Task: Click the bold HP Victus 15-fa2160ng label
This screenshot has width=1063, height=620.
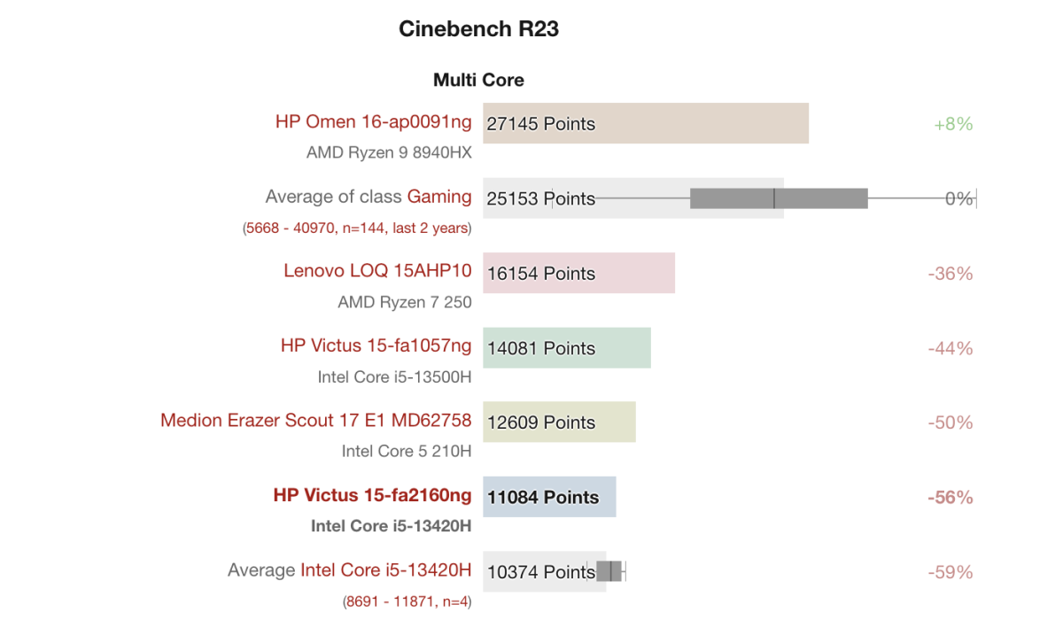Action: [x=372, y=496]
